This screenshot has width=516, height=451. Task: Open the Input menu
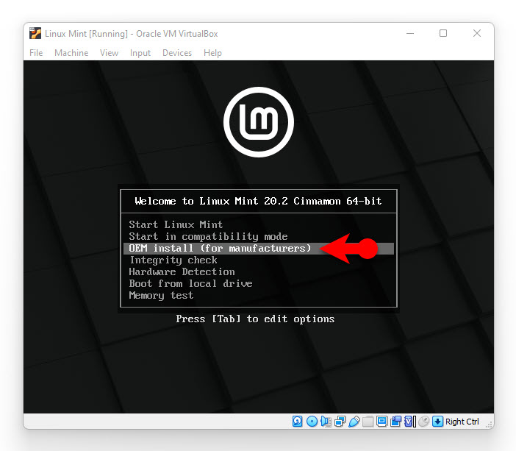[x=140, y=53]
